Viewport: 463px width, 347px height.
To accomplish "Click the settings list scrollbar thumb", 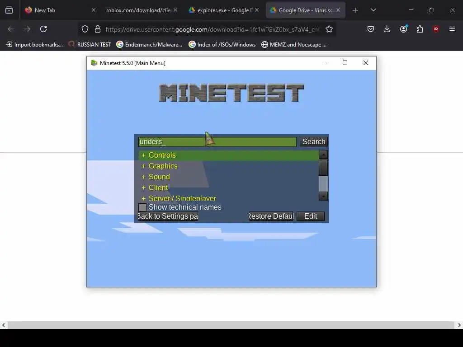I will click(x=323, y=167).
